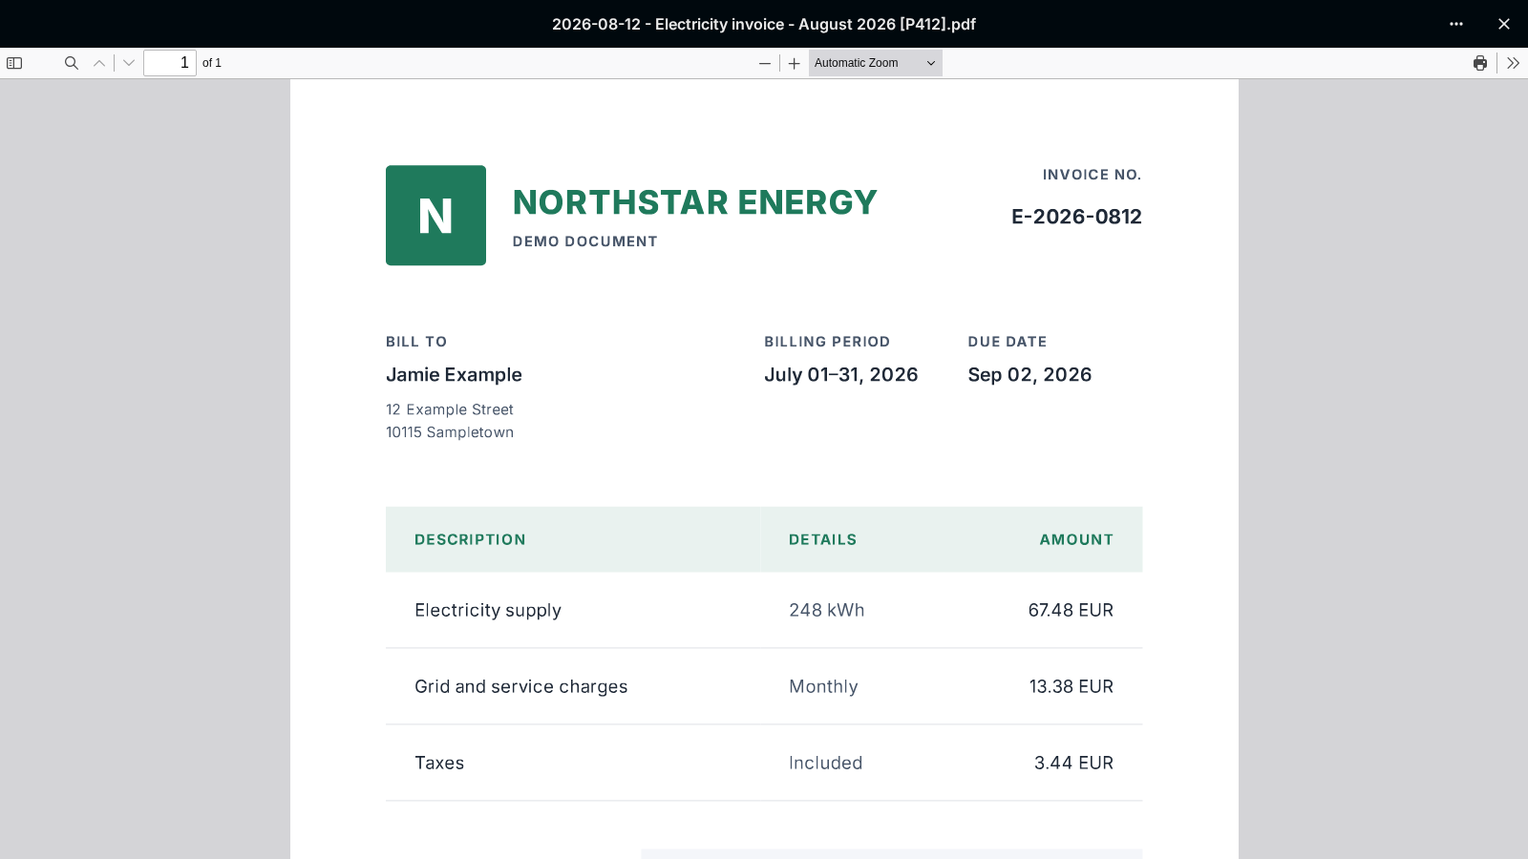Toggle the sidebar panel
The image size is (1528, 859).
(14, 63)
